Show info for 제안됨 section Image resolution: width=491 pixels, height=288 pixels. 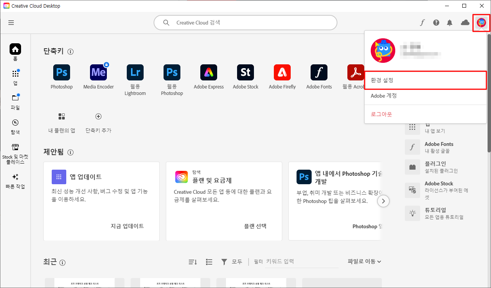click(70, 152)
